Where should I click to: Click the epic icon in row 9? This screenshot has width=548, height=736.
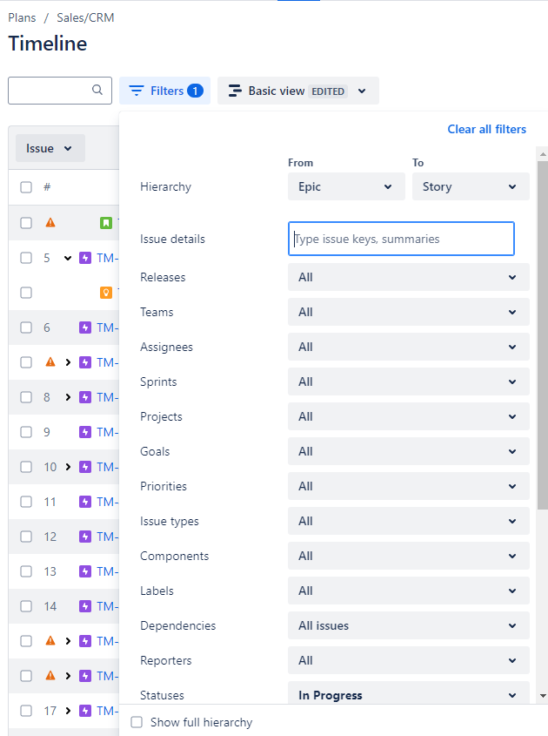coord(85,432)
